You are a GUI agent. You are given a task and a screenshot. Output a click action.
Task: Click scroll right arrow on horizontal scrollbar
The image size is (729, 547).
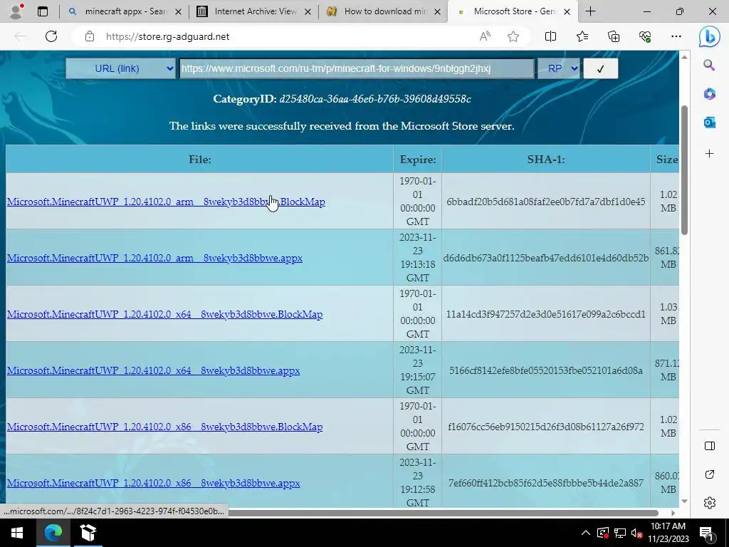click(x=673, y=513)
